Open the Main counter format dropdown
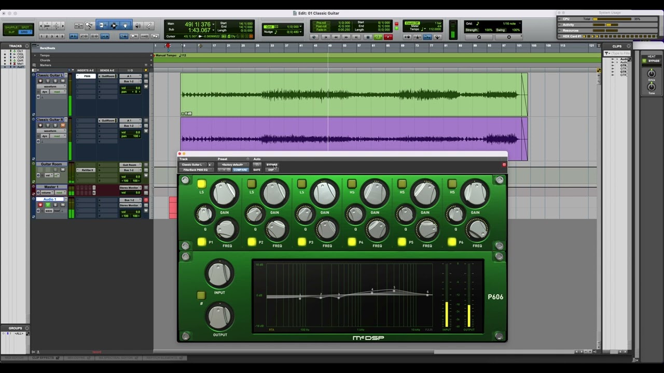 [213, 24]
